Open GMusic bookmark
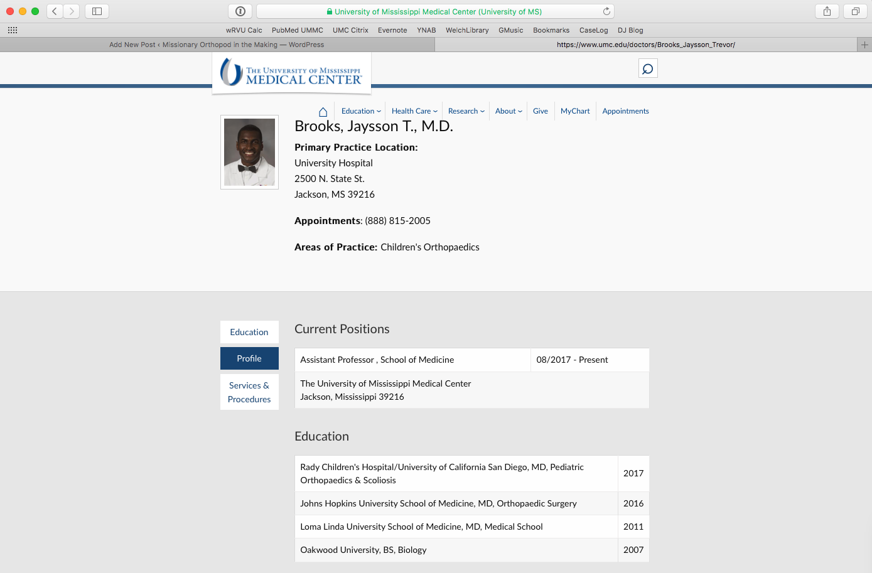Viewport: 872px width, 573px height. tap(511, 30)
